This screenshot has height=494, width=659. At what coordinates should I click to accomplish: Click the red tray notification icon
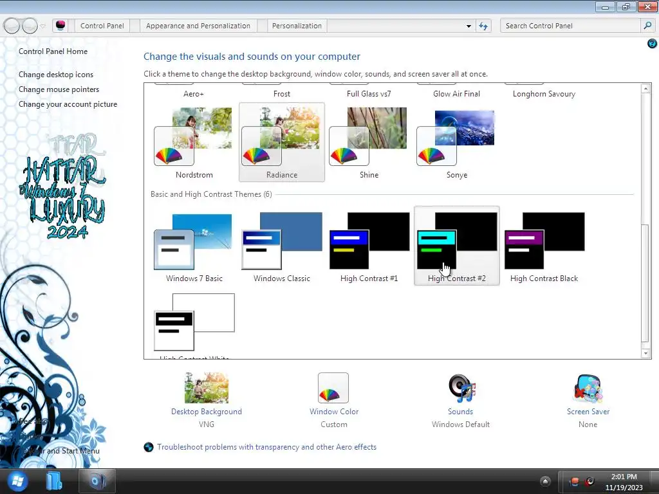click(x=574, y=481)
